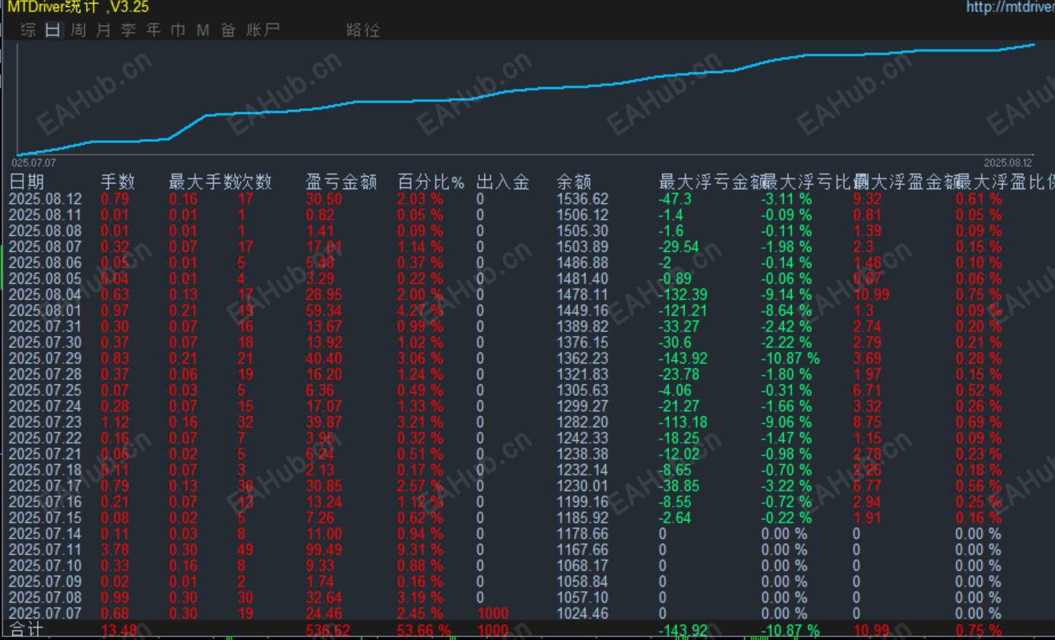
Task: Open the 备 tab
Action: 228,30
